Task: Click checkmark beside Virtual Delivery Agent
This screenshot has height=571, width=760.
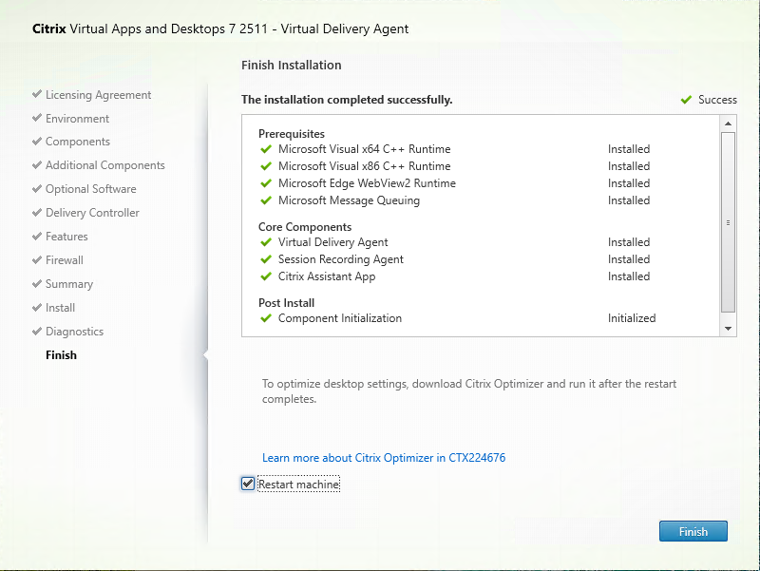Action: point(266,242)
